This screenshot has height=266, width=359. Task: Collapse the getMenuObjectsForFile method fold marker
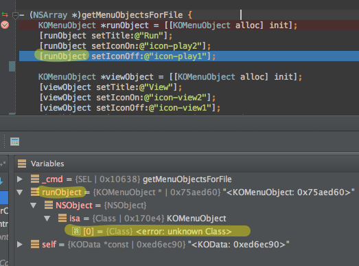coord(15,16)
